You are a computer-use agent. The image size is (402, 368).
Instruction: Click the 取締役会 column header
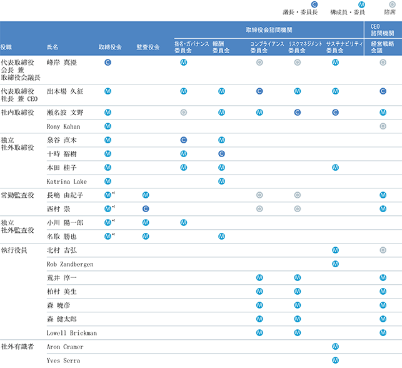click(110, 47)
